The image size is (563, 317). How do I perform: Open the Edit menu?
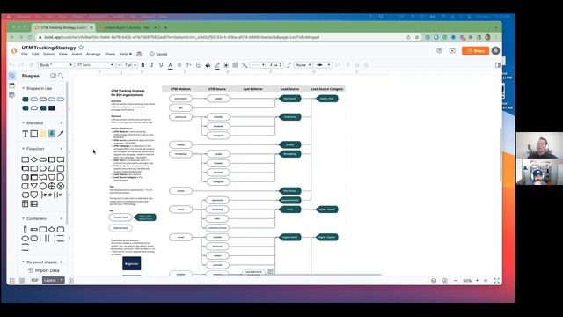[35, 55]
